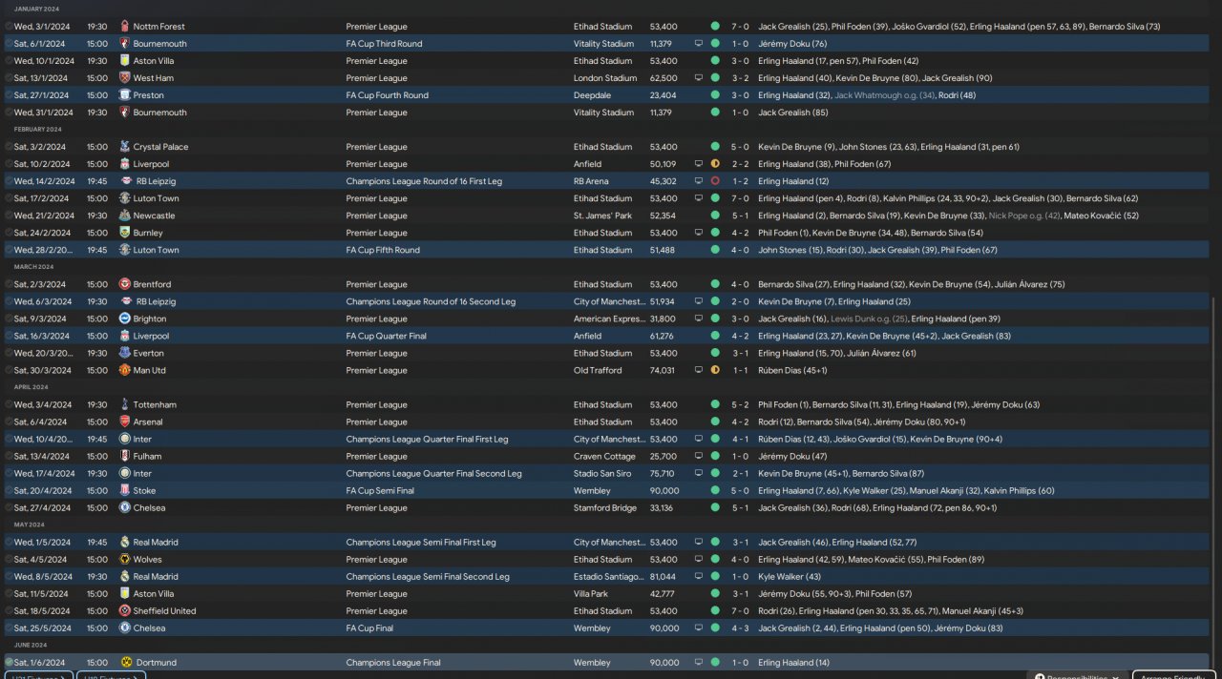
Task: Toggle check circle on Wolves row
Action: tap(9, 559)
